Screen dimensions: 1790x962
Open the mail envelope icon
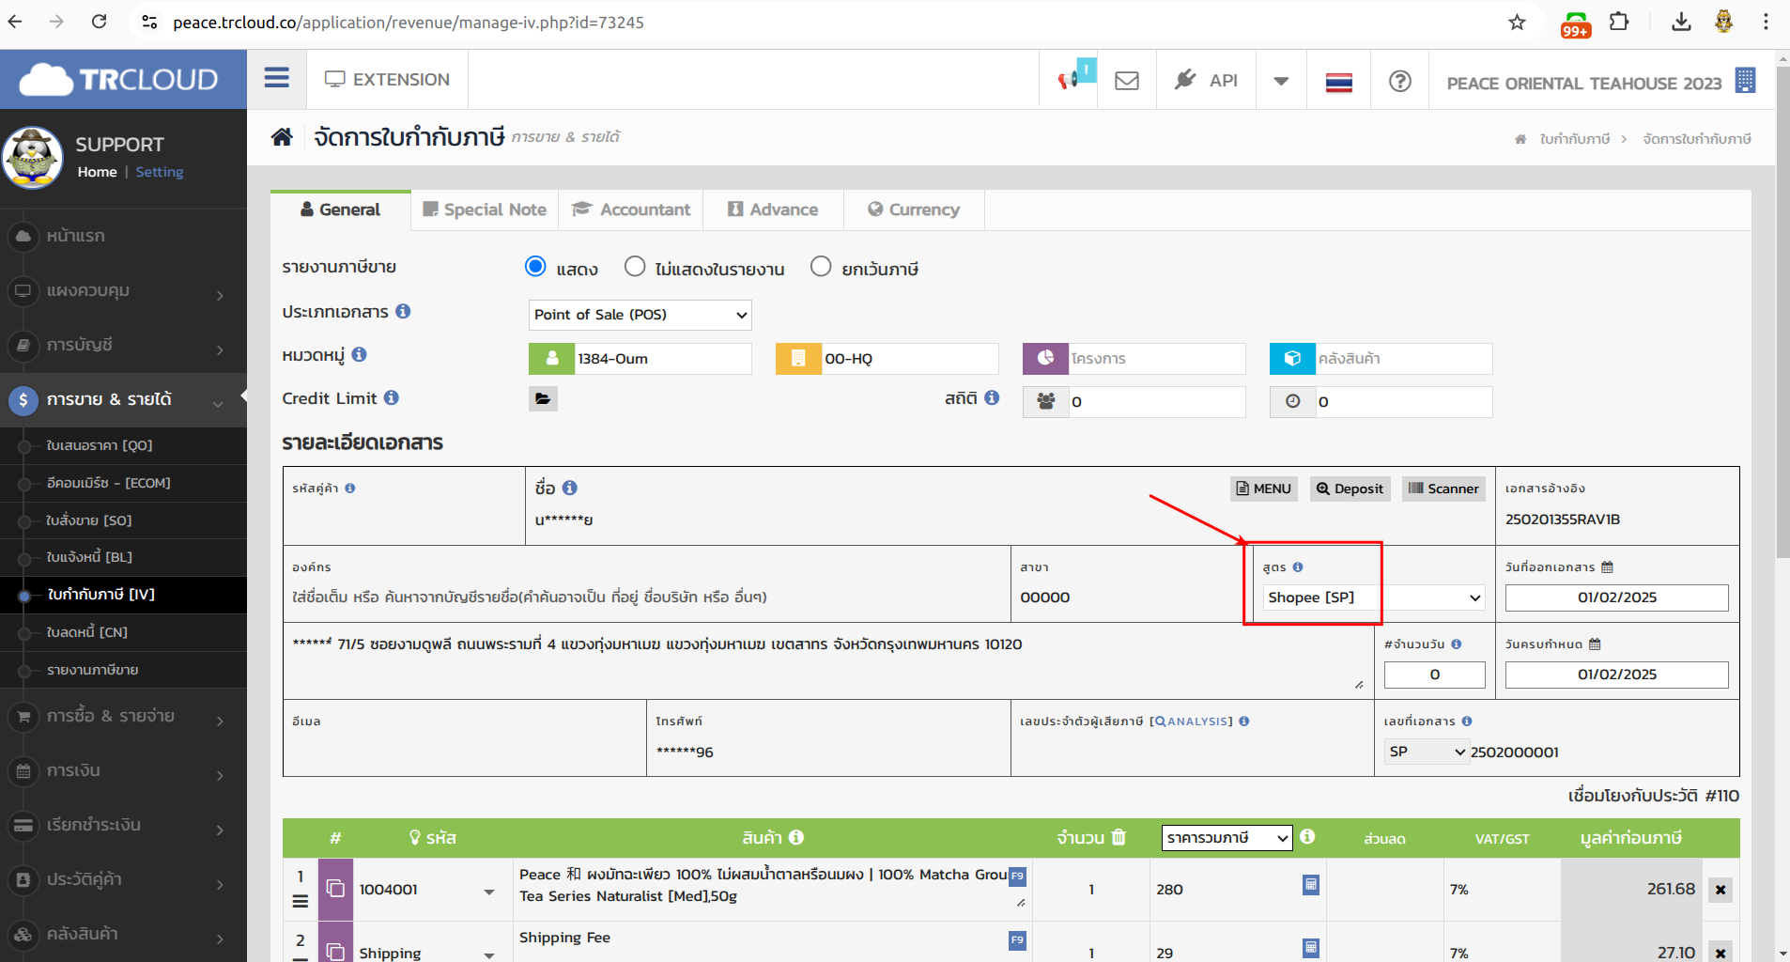point(1127,81)
